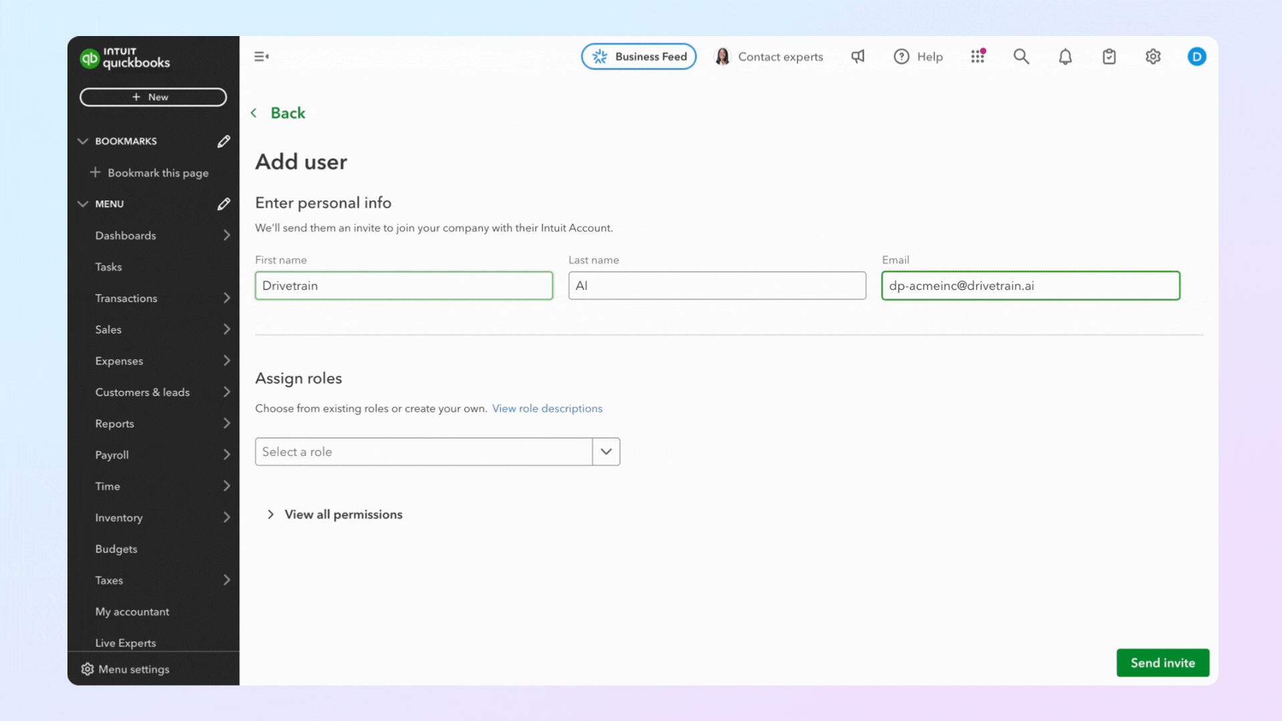Click the Business Feed button
Viewport: 1282px width, 721px height.
639,57
